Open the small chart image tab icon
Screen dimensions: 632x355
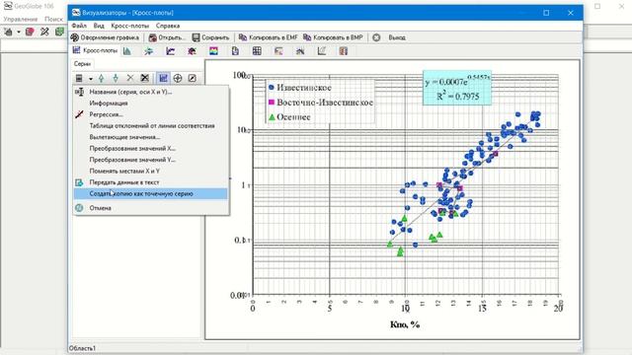coord(278,51)
